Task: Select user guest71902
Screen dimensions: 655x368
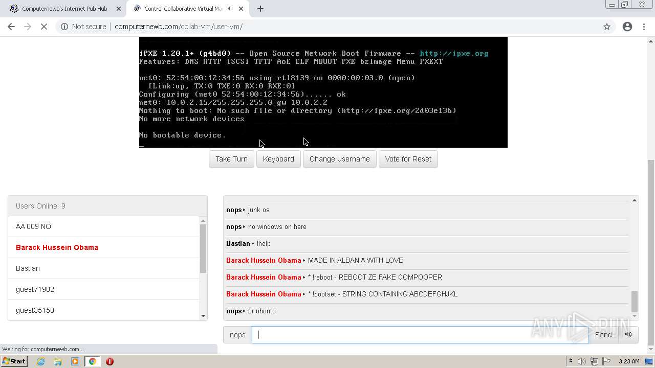Action: coord(104,289)
